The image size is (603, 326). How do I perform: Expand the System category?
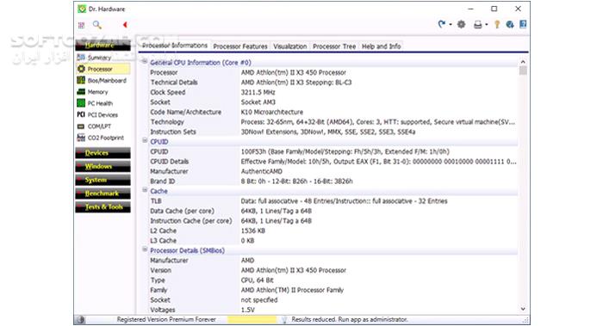103,180
